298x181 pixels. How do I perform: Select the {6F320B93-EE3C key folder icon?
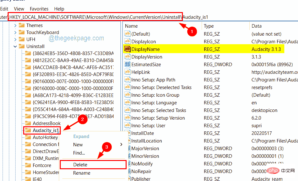coord(28,74)
